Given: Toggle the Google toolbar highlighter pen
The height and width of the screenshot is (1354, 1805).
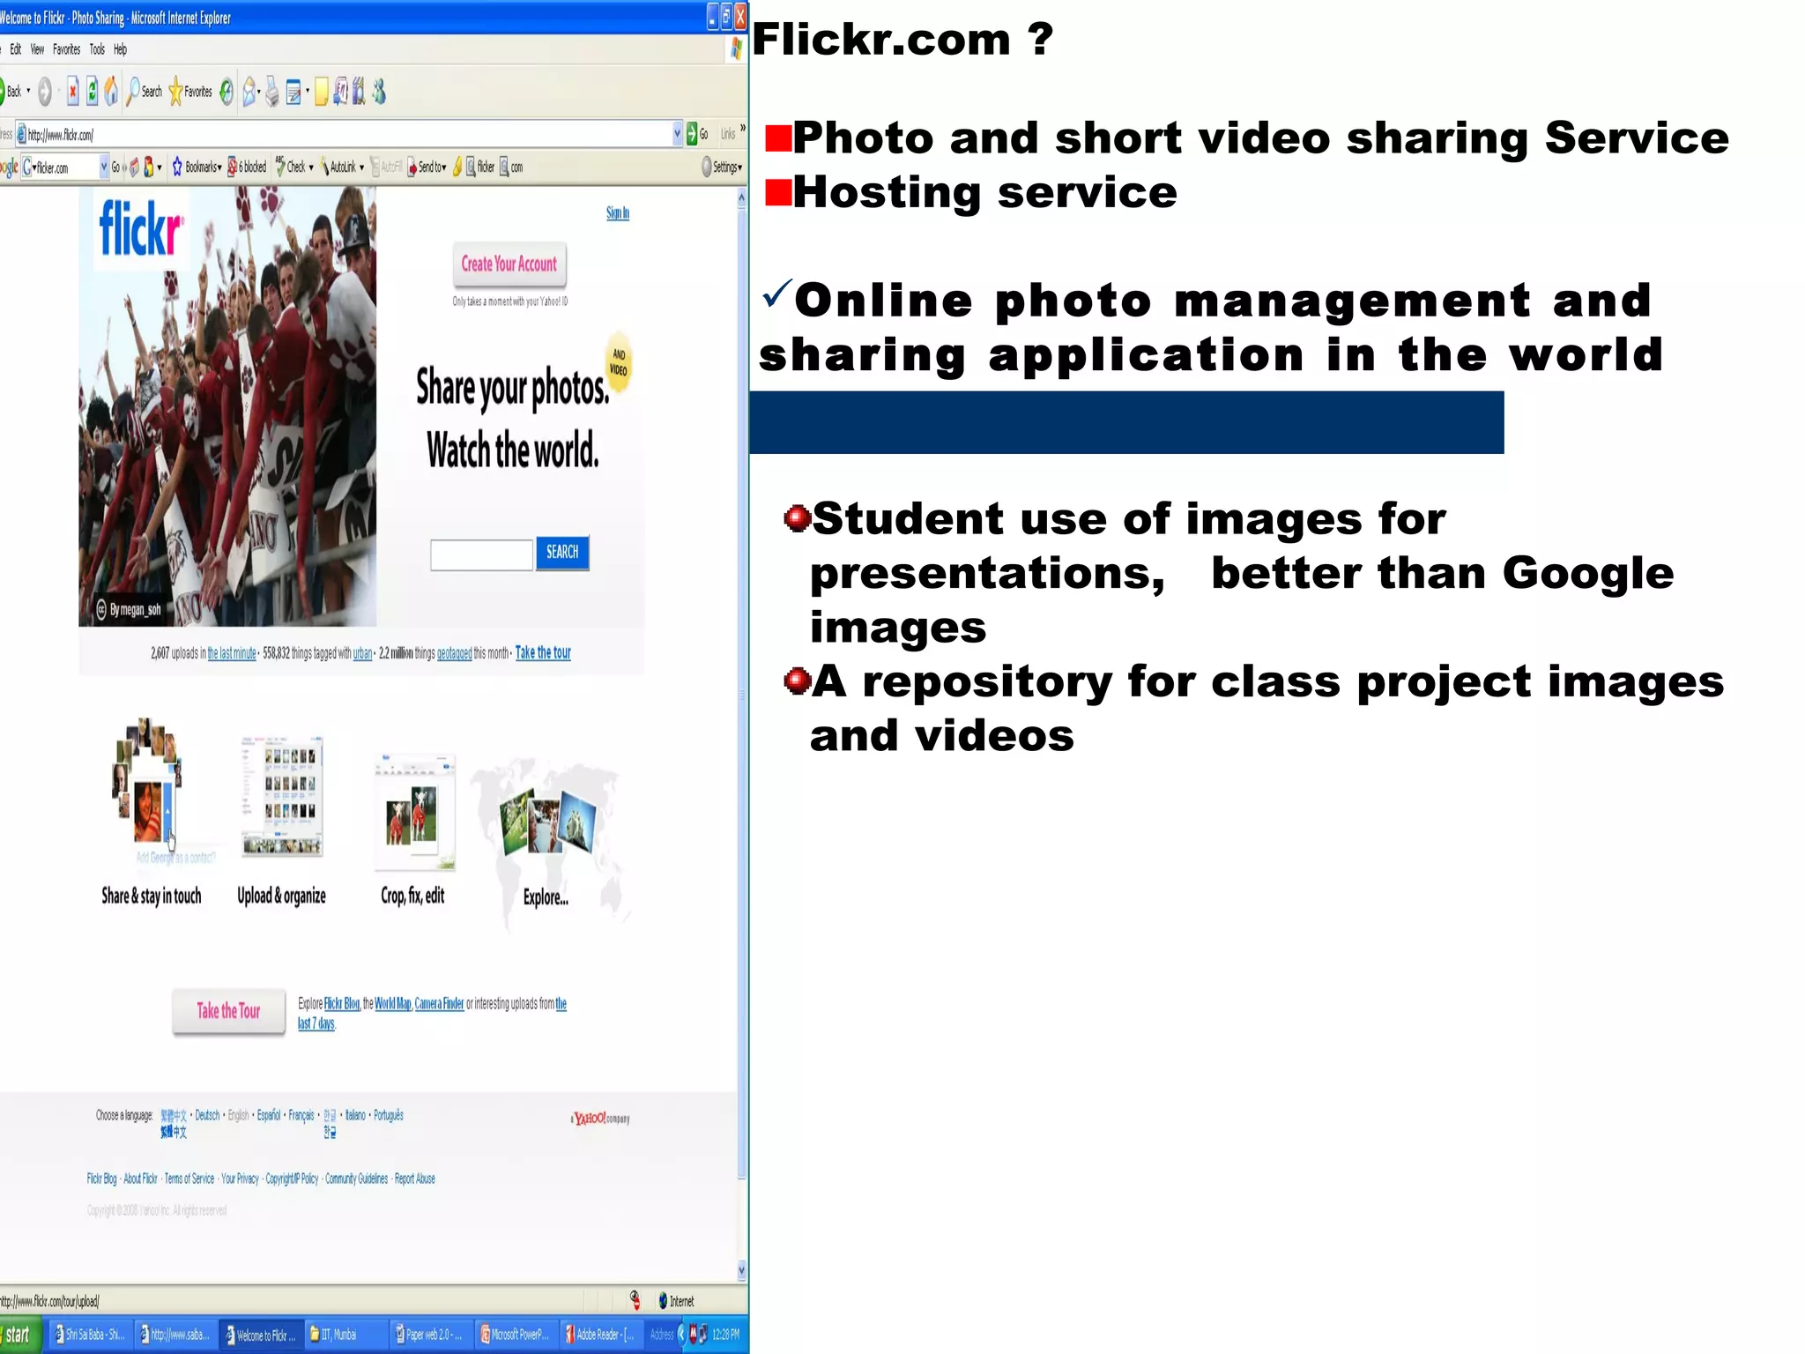Looking at the screenshot, I should [x=457, y=167].
